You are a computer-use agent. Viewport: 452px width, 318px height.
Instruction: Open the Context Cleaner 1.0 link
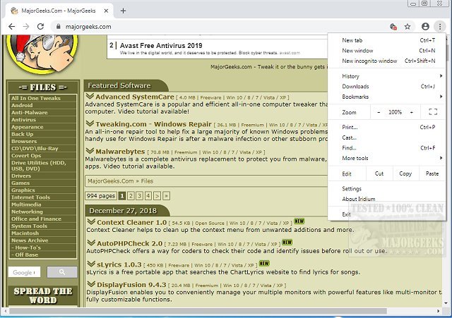132,222
